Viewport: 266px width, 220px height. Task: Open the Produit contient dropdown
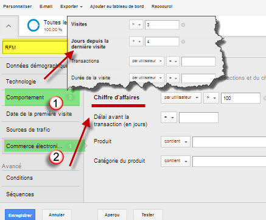[x=175, y=141]
